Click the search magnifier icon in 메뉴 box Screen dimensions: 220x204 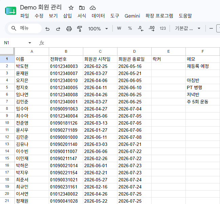pyautogui.click(x=14, y=28)
